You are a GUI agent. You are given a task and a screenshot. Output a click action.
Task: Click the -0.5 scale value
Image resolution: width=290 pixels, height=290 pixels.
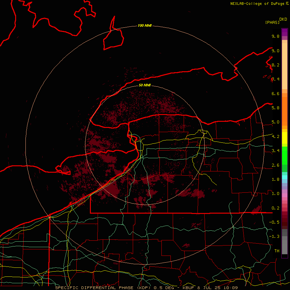click(274, 222)
